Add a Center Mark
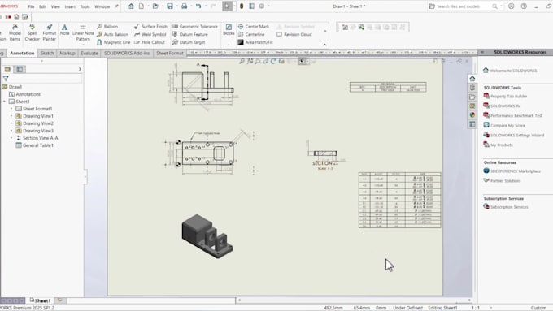 click(253, 27)
